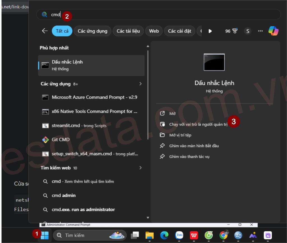Switch to the 'Các tài liệu' filter tab
287x243 pixels.
click(x=128, y=31)
